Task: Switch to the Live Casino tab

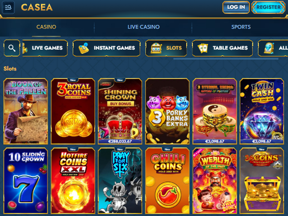Action: click(144, 27)
